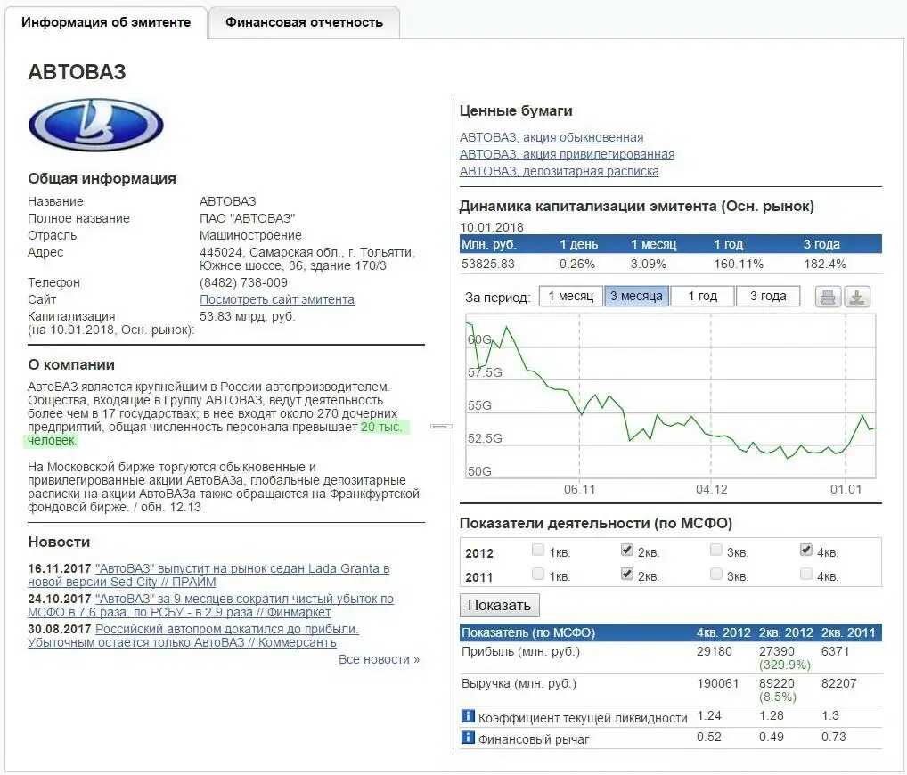Click the 01.01 date label on chart
The image size is (907, 775).
coord(846,489)
